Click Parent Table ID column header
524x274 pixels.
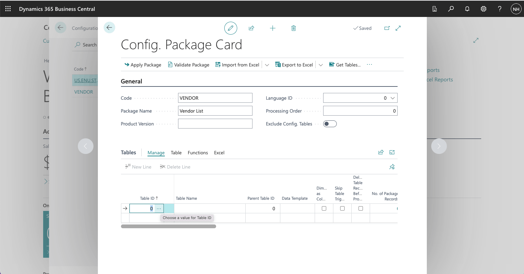pos(261,198)
